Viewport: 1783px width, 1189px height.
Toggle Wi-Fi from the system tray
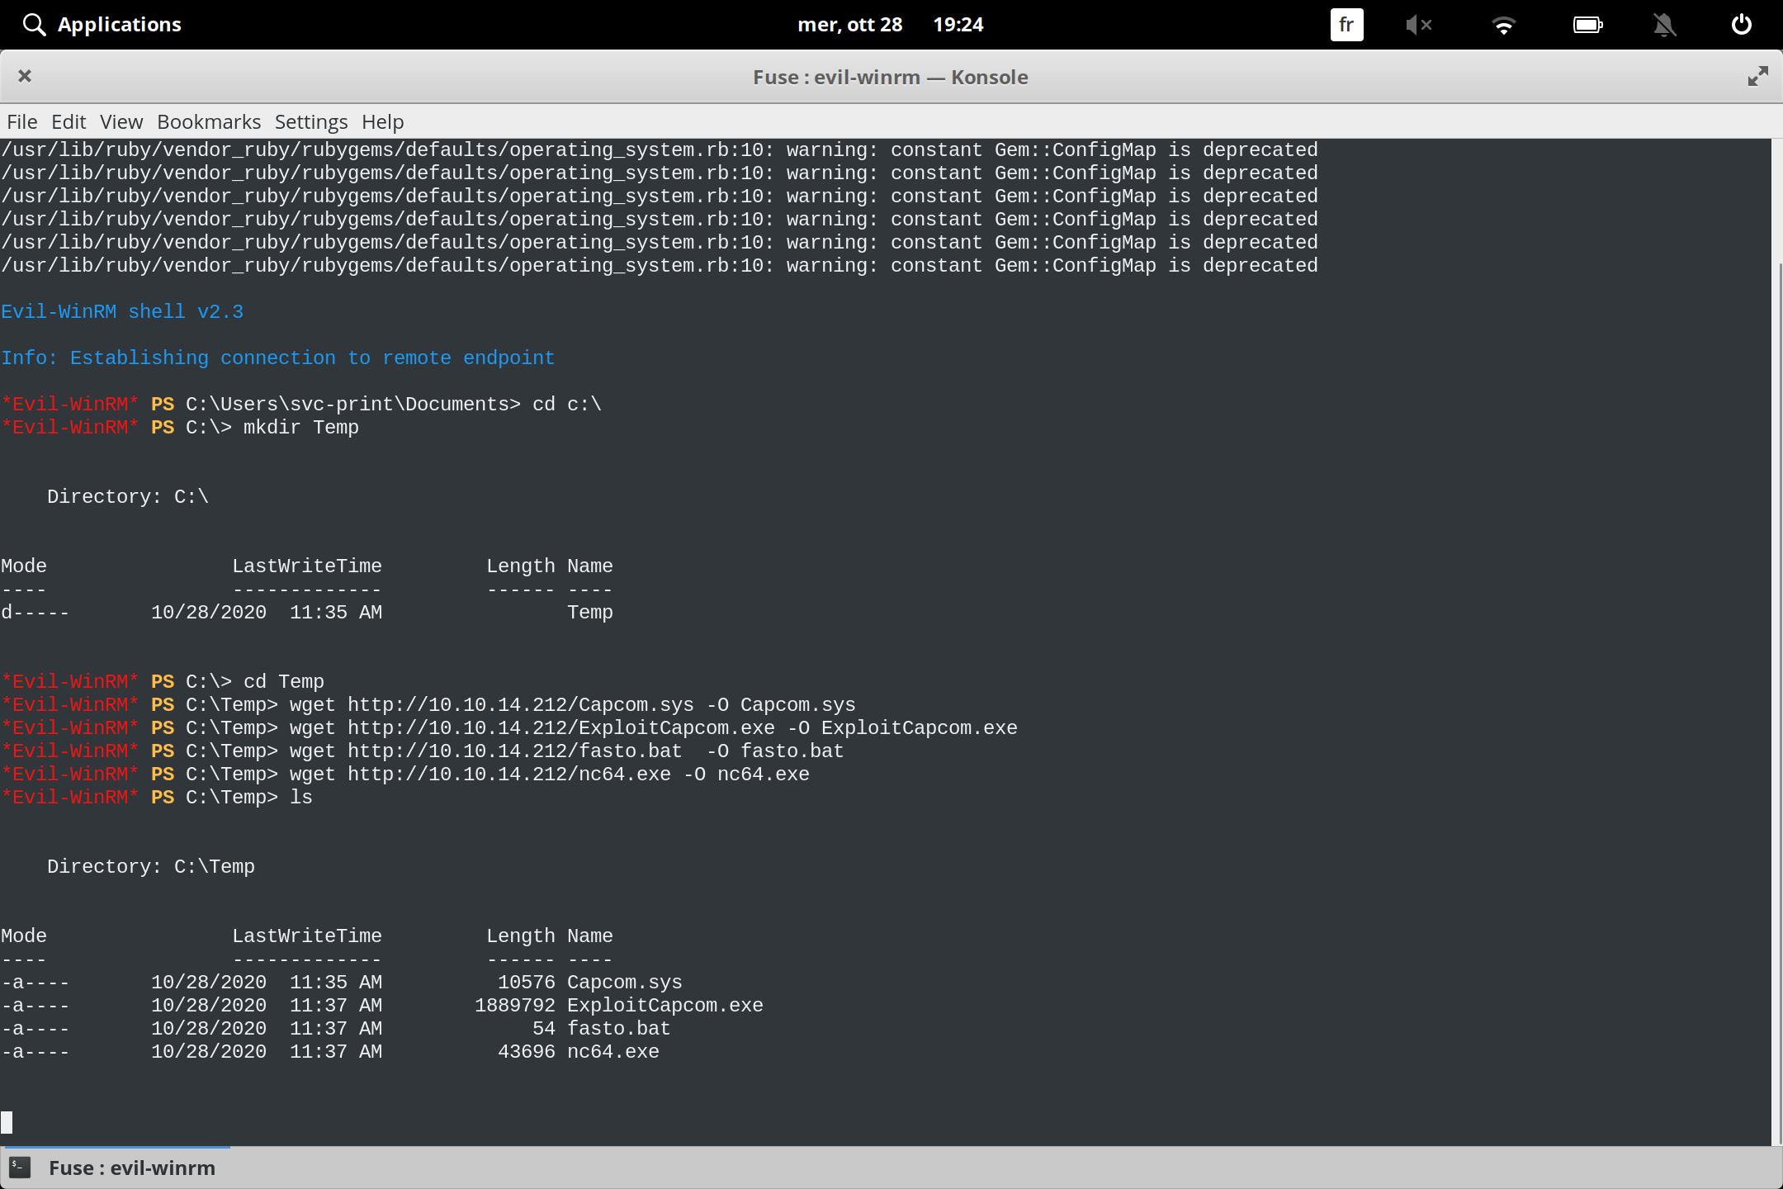pos(1505,24)
